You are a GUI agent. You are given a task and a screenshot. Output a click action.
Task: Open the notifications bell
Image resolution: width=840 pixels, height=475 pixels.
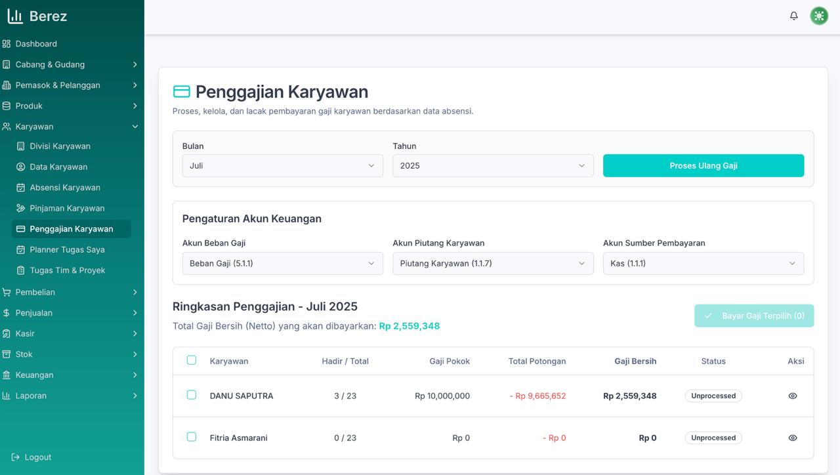point(793,15)
